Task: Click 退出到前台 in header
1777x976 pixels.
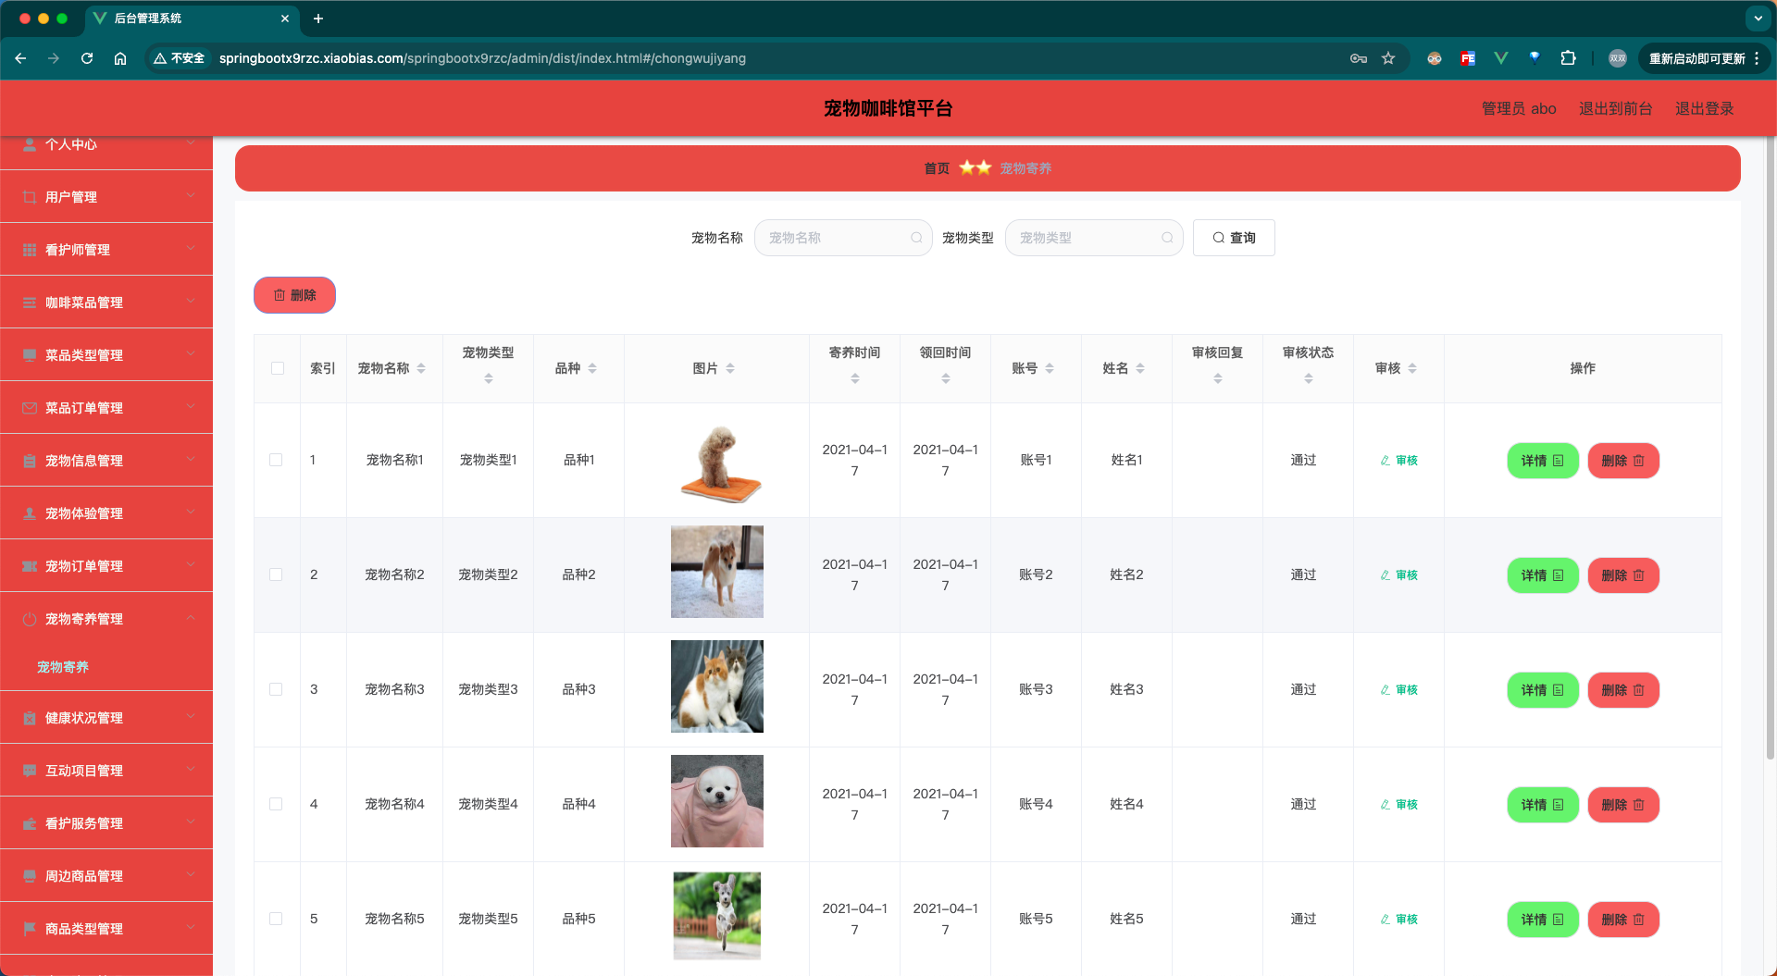Action: (x=1615, y=108)
